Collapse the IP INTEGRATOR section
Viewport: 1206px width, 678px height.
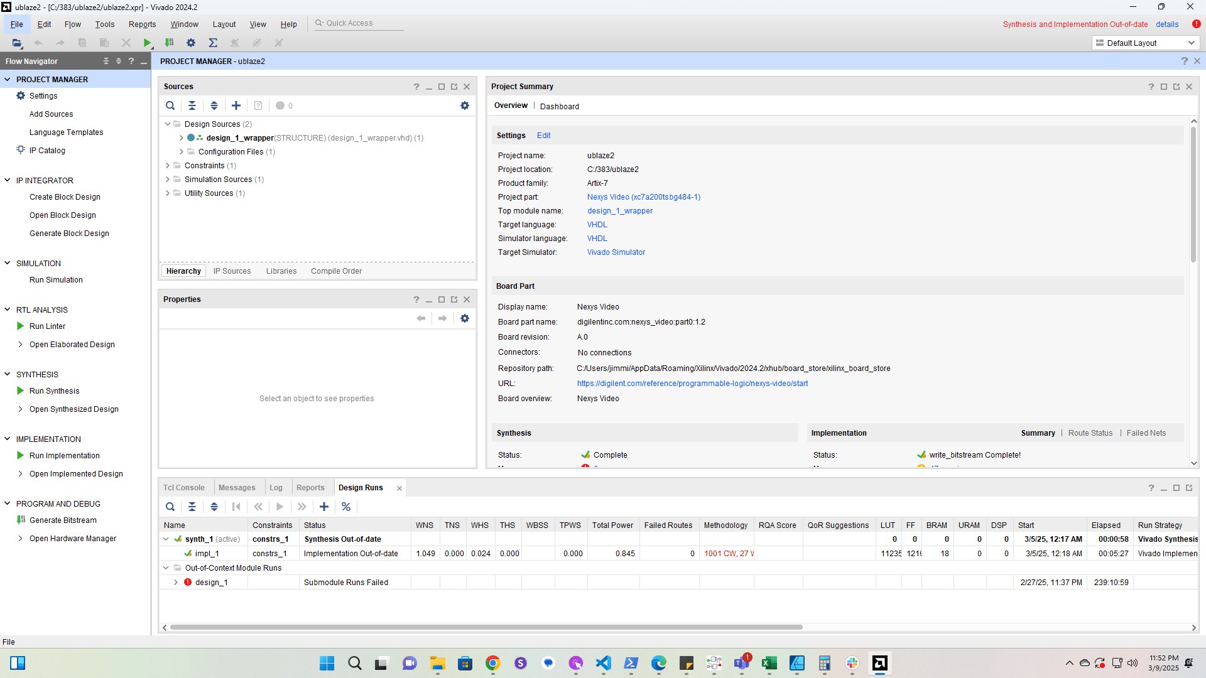tap(8, 180)
